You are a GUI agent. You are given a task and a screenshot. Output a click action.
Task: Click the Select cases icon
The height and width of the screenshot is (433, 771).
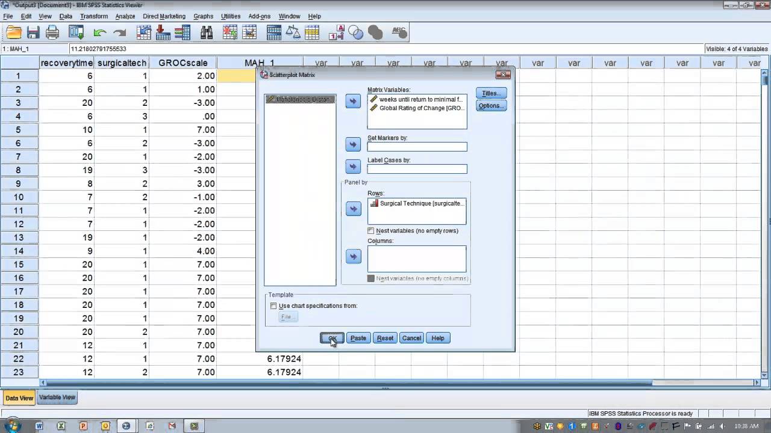click(312, 32)
